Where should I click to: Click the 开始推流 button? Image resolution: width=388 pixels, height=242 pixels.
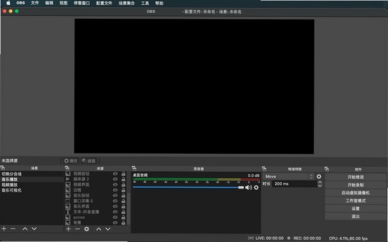click(x=356, y=177)
